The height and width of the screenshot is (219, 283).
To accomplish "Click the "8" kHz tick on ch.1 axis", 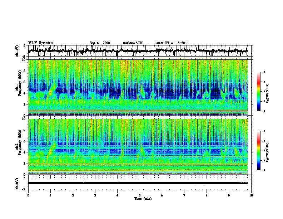I will pyautogui.click(x=25, y=71).
